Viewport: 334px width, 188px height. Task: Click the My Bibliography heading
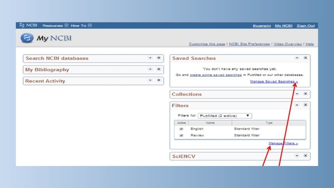pyautogui.click(x=47, y=70)
